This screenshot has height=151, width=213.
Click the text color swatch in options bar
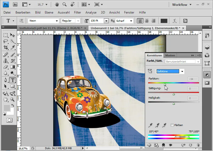coord(164,21)
